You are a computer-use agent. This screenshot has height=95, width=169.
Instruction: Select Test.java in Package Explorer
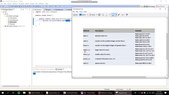12,24
